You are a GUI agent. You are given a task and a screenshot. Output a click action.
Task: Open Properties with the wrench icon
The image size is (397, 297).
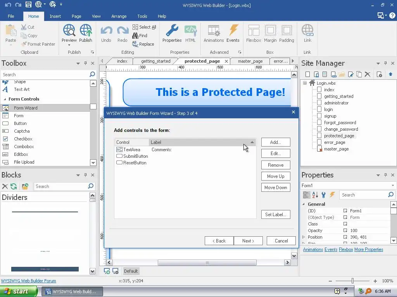tap(172, 30)
